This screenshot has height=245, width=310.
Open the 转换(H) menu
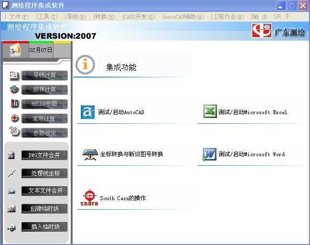coord(105,17)
